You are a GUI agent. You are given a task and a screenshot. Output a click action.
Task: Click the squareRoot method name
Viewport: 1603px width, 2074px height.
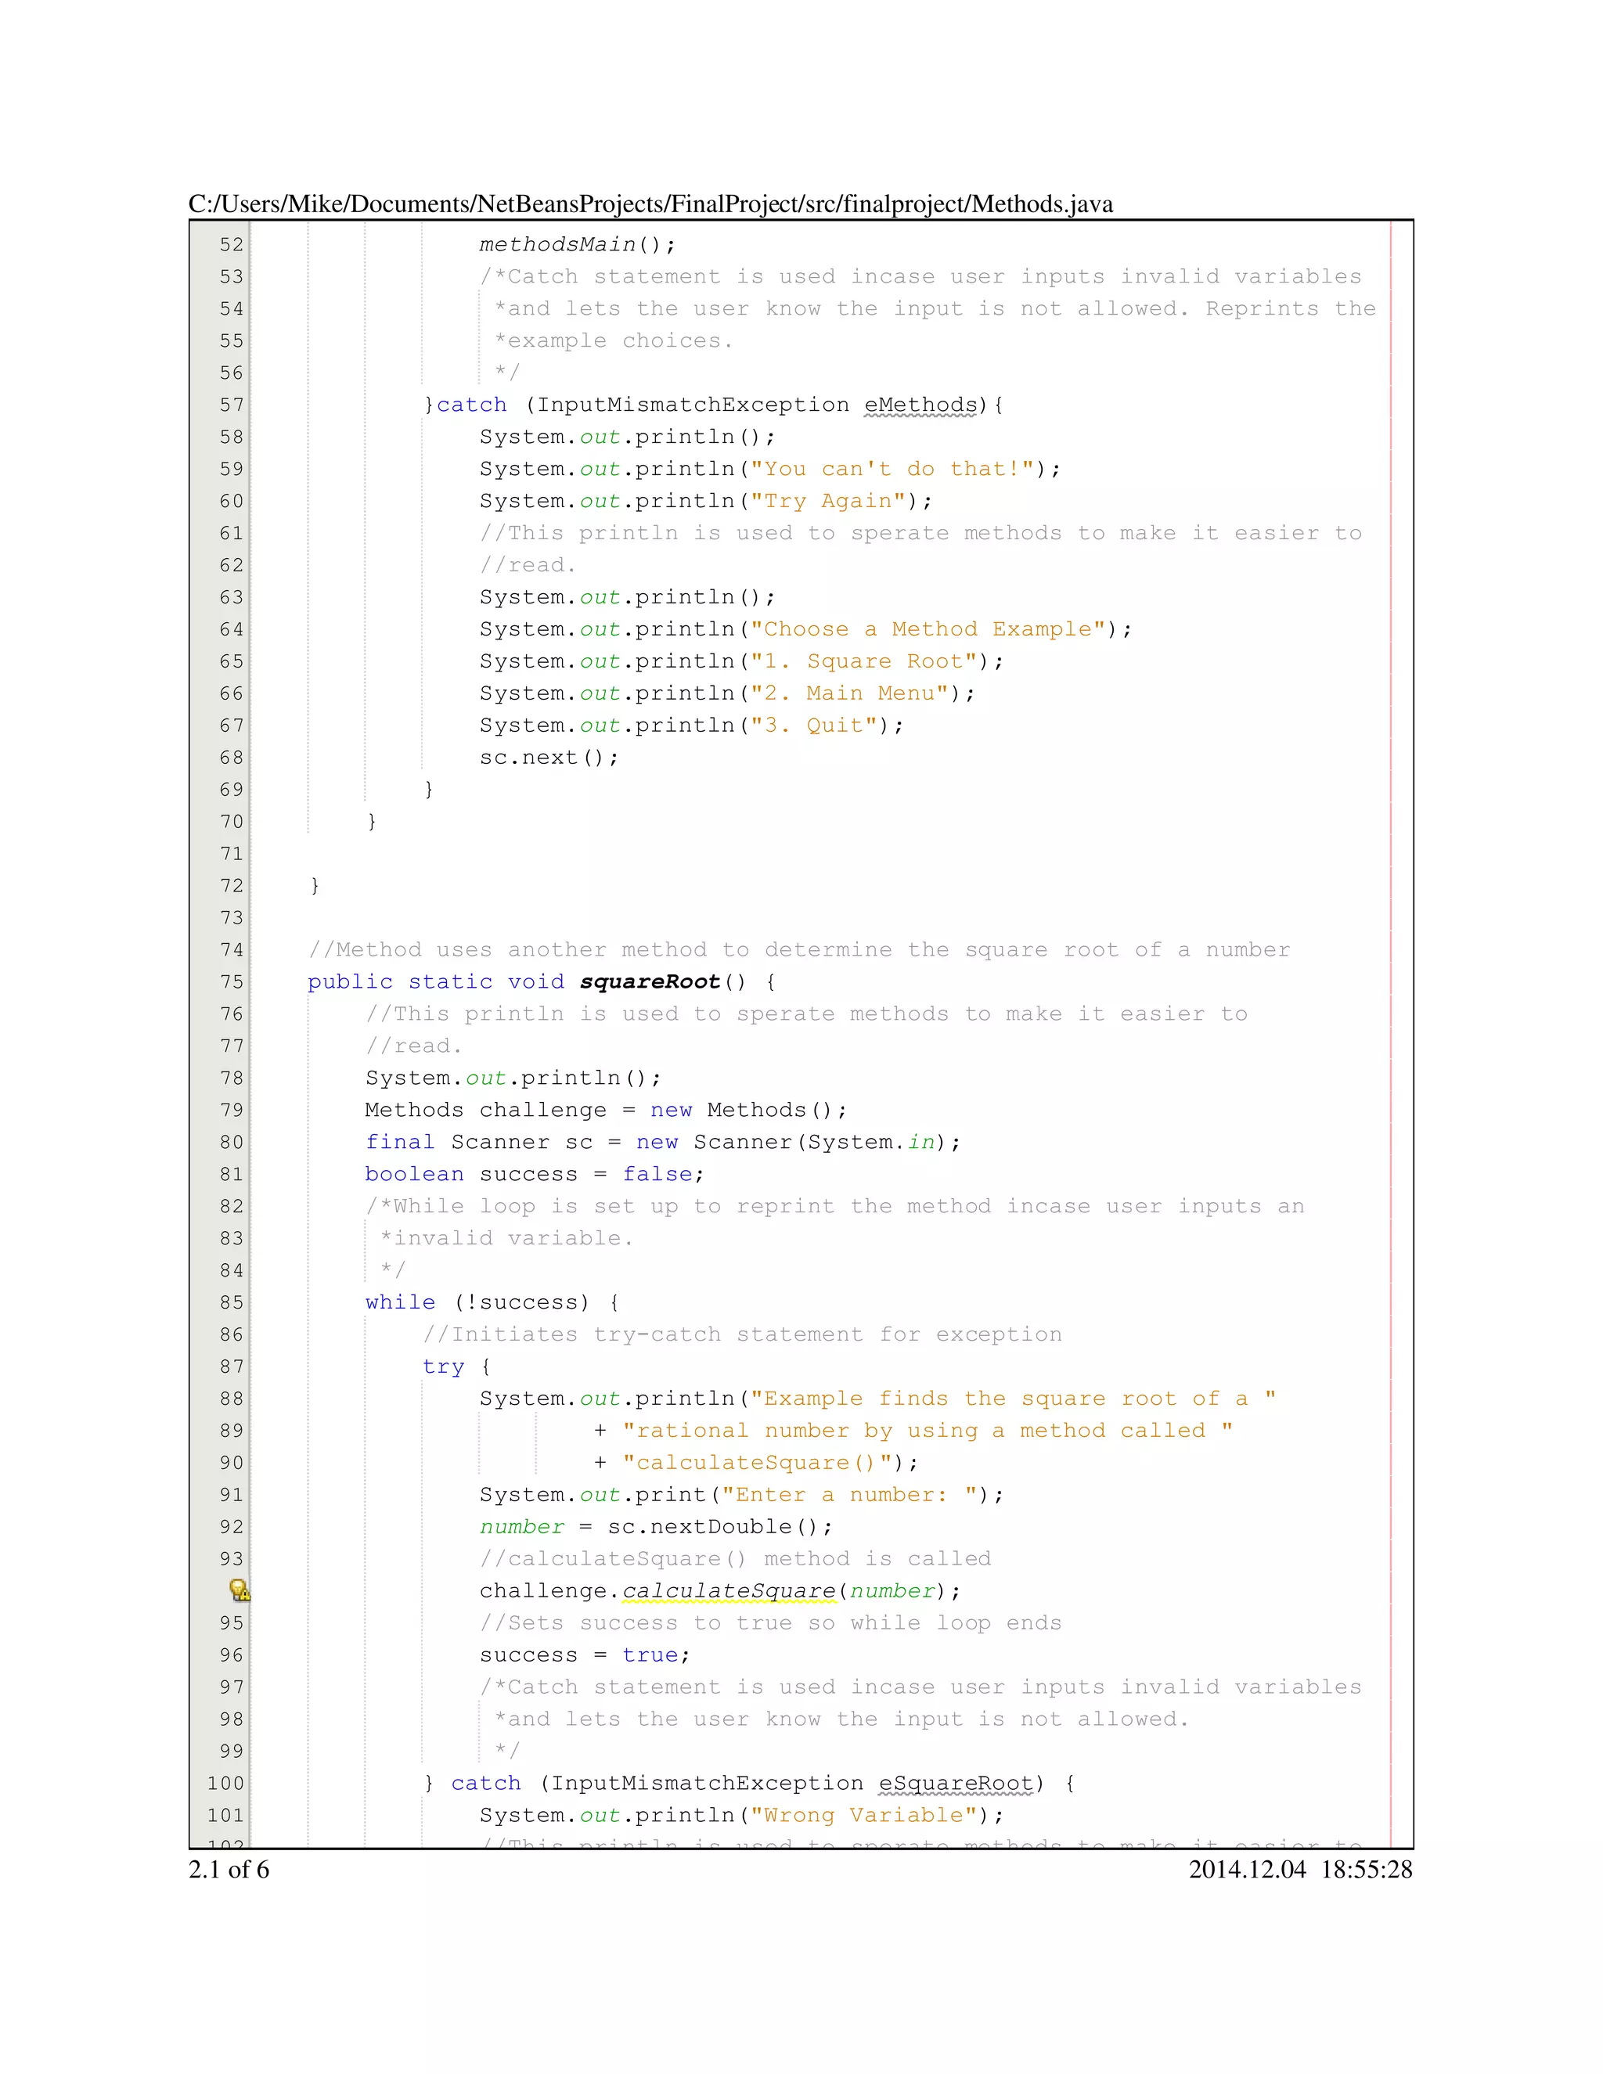(x=650, y=981)
